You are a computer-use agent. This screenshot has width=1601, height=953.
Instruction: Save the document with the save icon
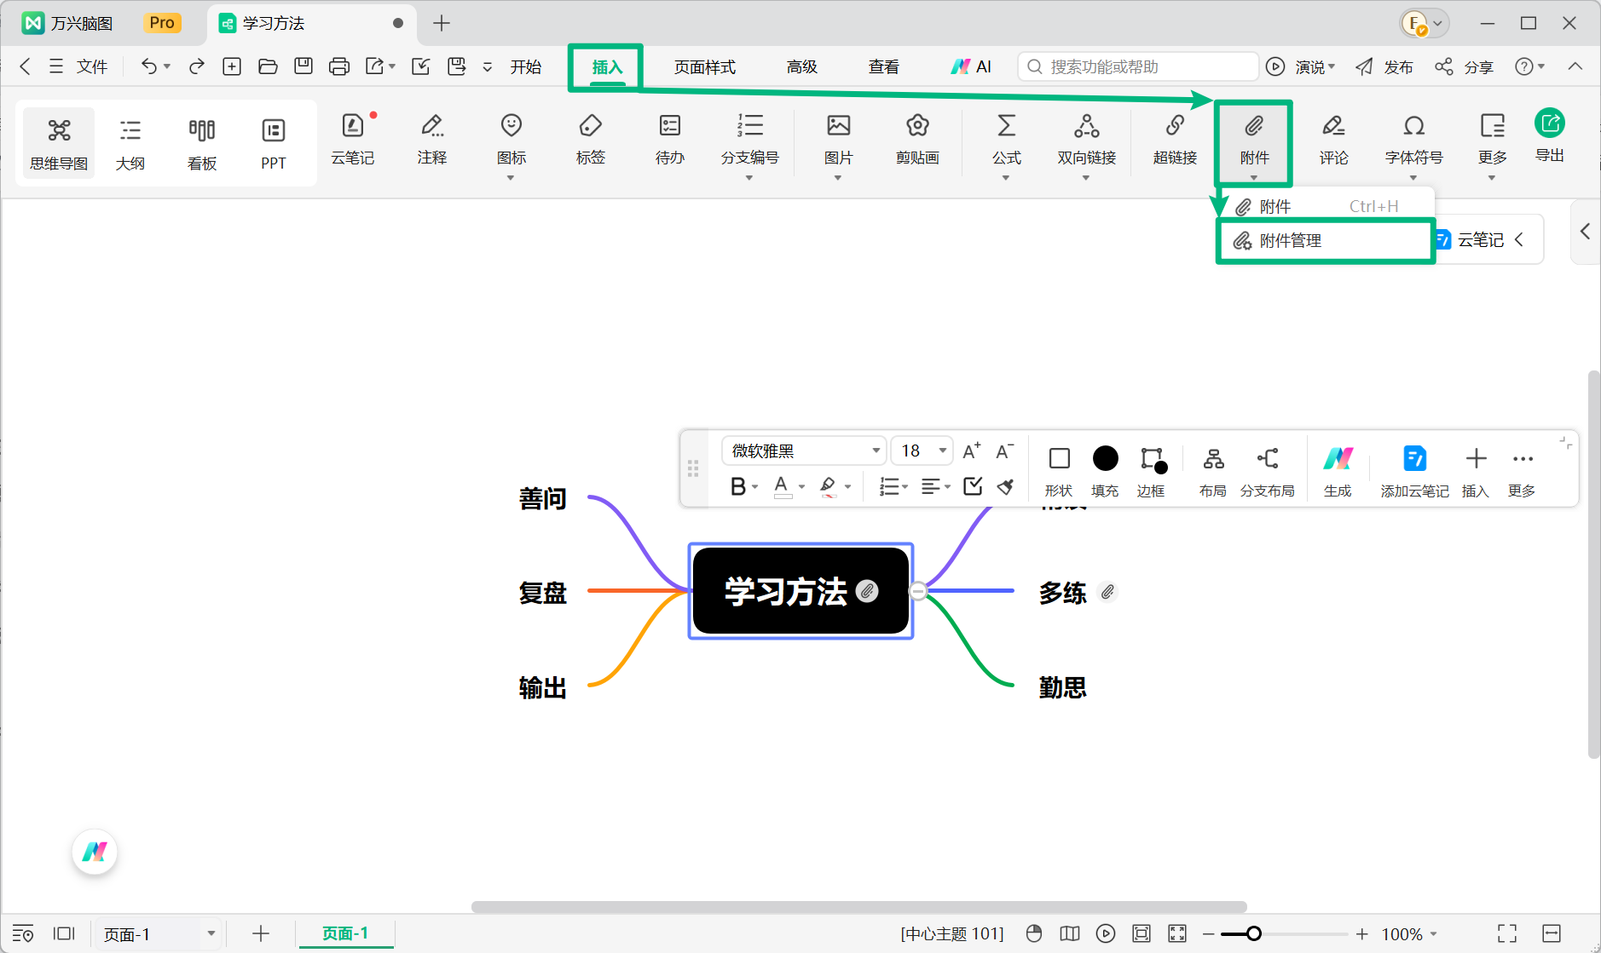point(303,66)
